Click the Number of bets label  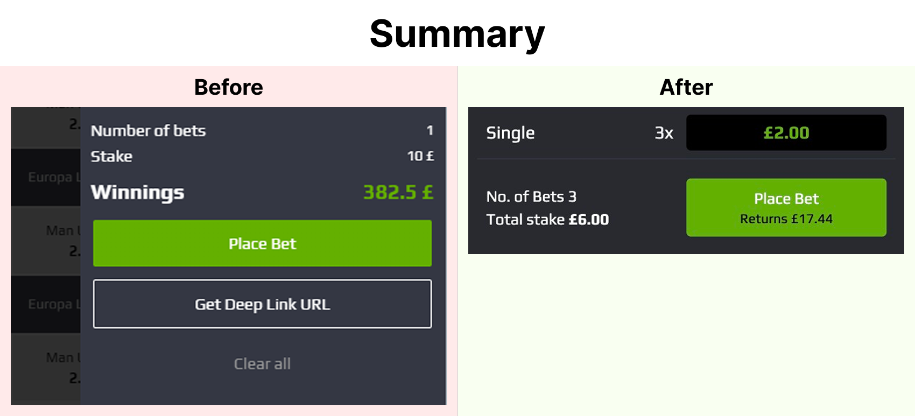148,131
